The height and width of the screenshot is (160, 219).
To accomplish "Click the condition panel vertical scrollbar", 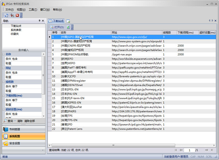I will (43, 75).
